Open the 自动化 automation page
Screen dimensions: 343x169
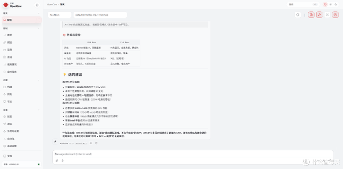pyautogui.click(x=22, y=139)
